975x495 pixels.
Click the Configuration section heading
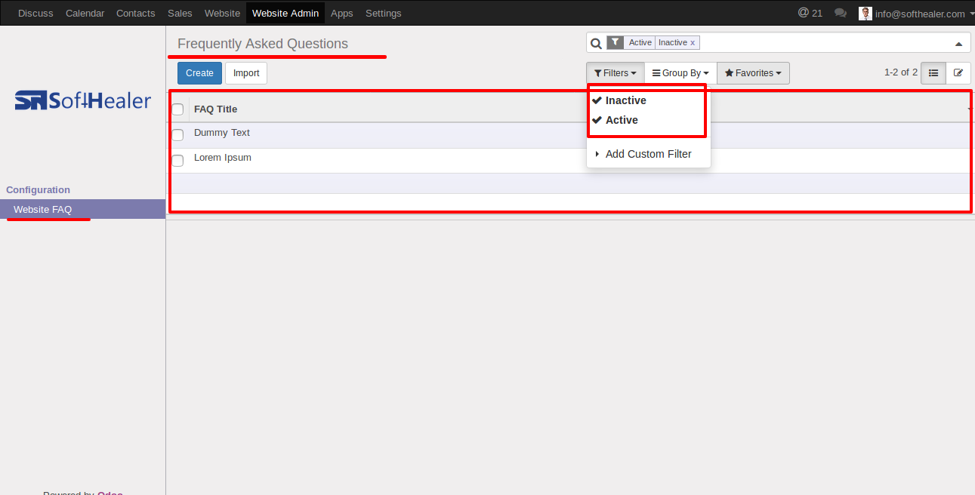click(38, 190)
